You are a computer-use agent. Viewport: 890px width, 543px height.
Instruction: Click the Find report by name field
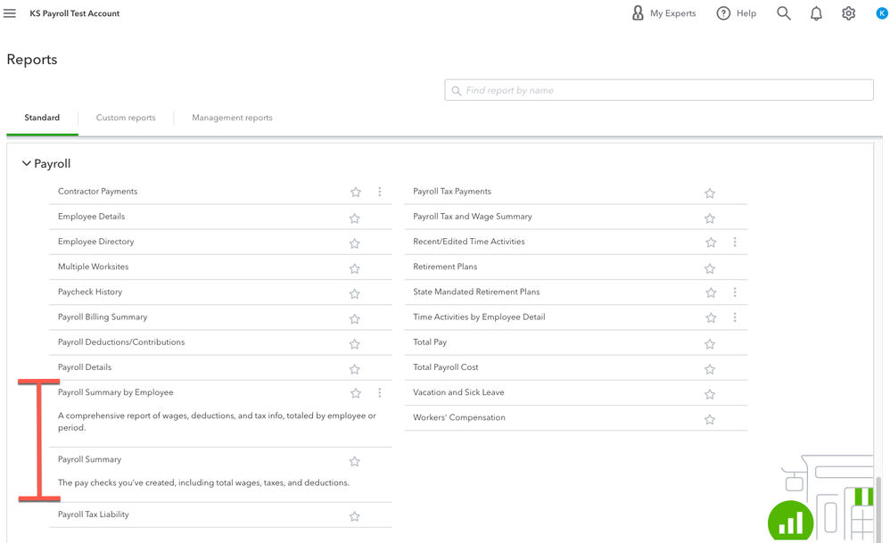pos(658,90)
